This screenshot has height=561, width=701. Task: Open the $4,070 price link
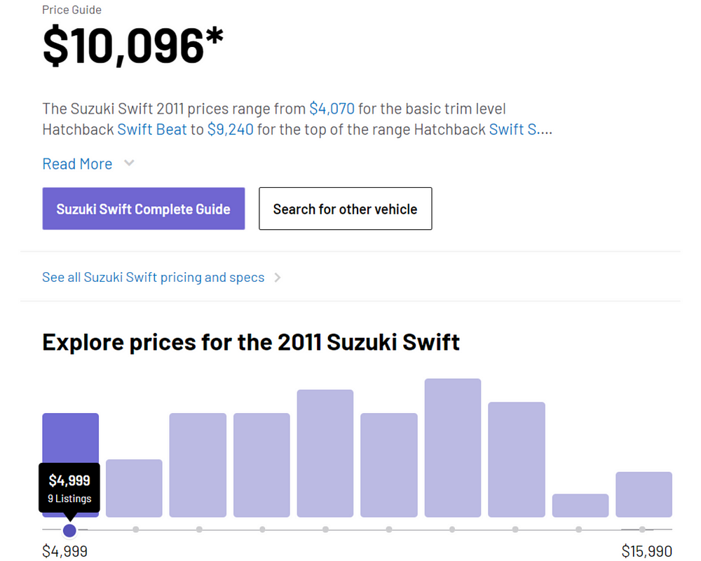click(x=332, y=109)
